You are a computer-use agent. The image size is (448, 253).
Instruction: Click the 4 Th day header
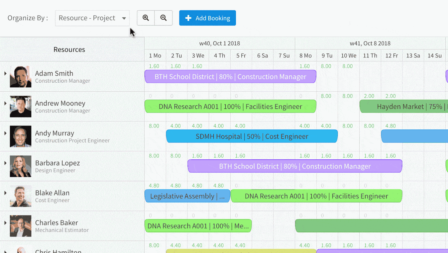[x=220, y=55]
